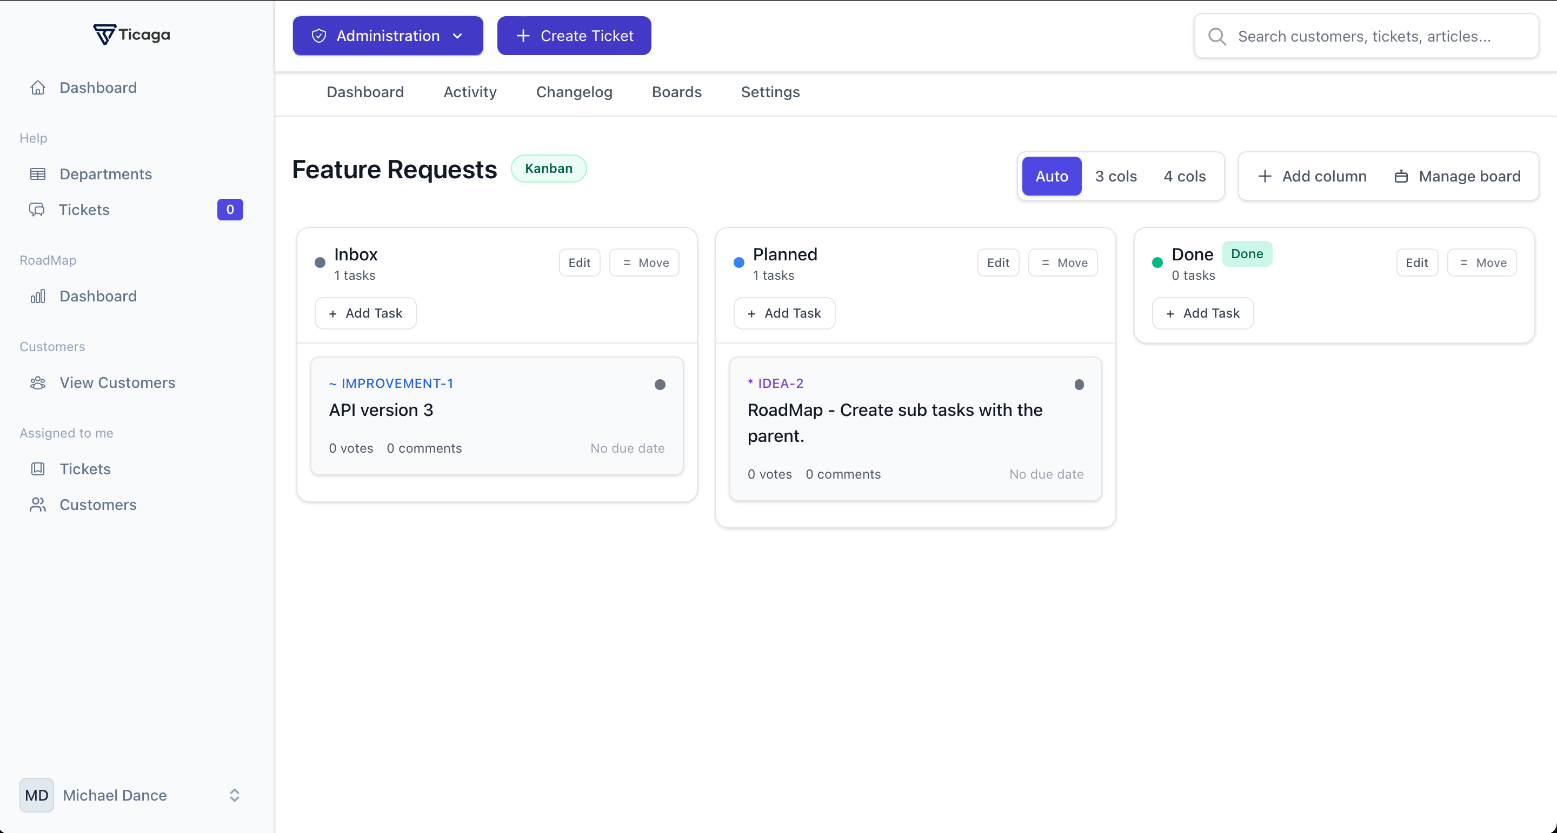Go to the Changelog tab

tap(574, 92)
